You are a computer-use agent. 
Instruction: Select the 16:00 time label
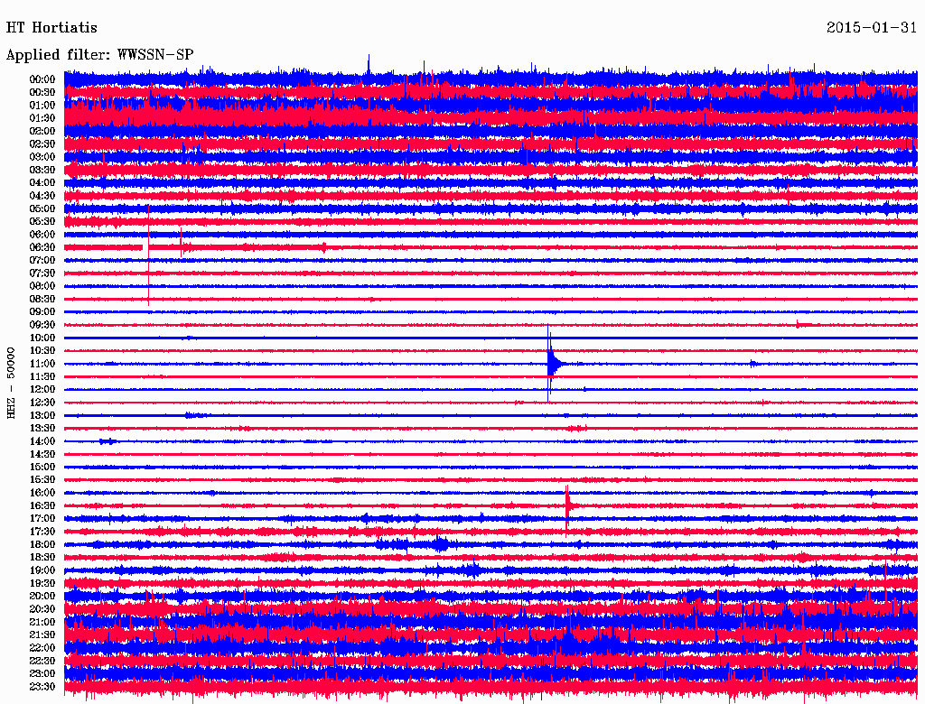(42, 493)
